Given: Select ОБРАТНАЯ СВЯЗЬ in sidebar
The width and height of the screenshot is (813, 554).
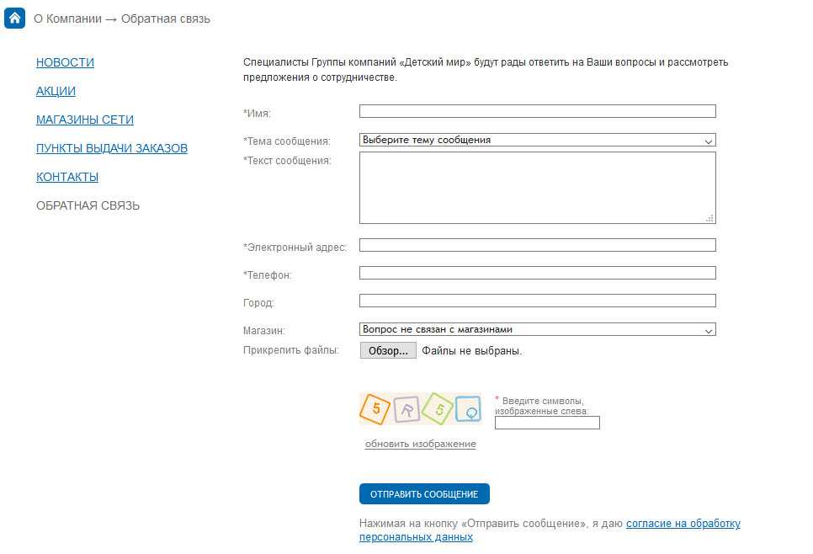Looking at the screenshot, I should [x=88, y=205].
